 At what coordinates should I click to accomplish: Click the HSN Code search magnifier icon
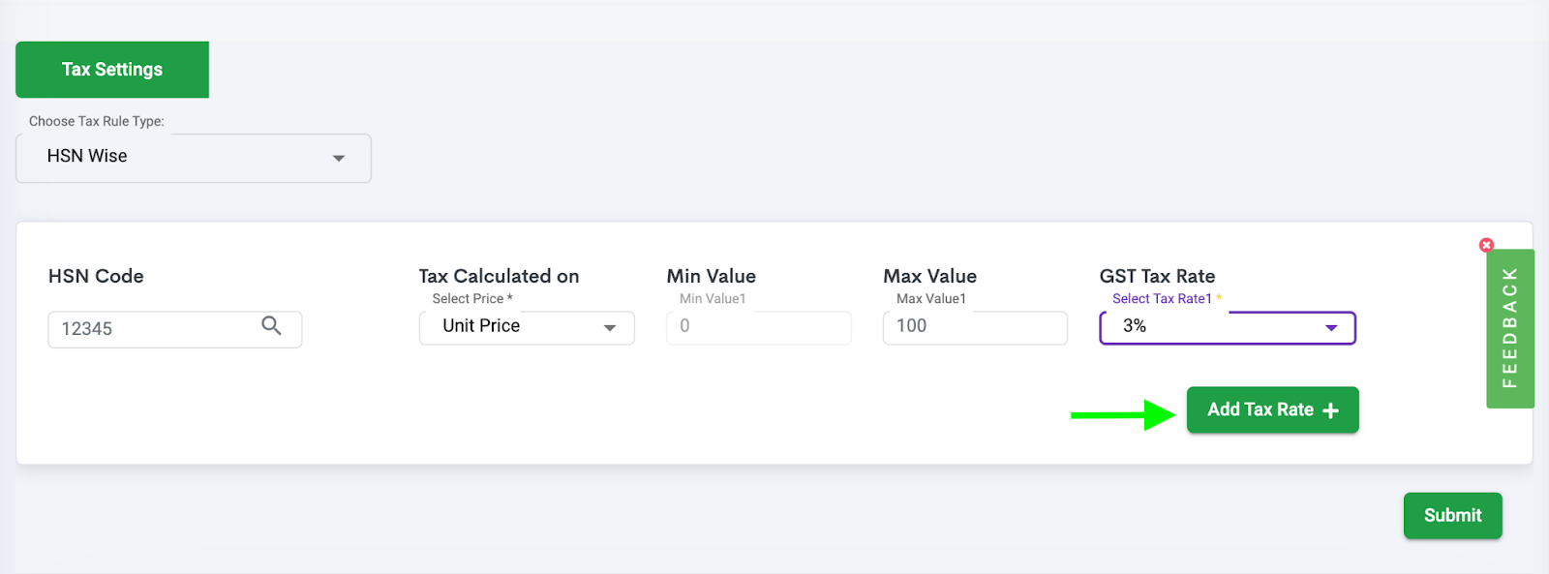[271, 326]
